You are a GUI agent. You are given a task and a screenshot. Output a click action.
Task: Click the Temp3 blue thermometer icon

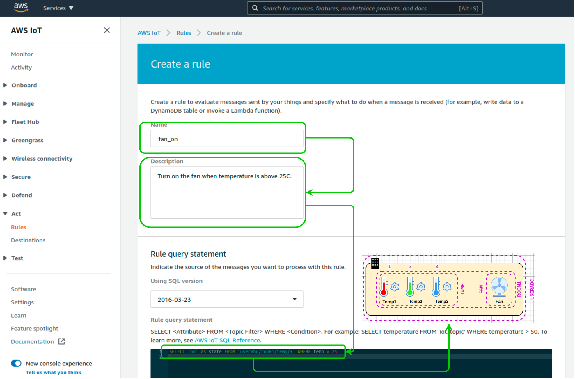436,287
